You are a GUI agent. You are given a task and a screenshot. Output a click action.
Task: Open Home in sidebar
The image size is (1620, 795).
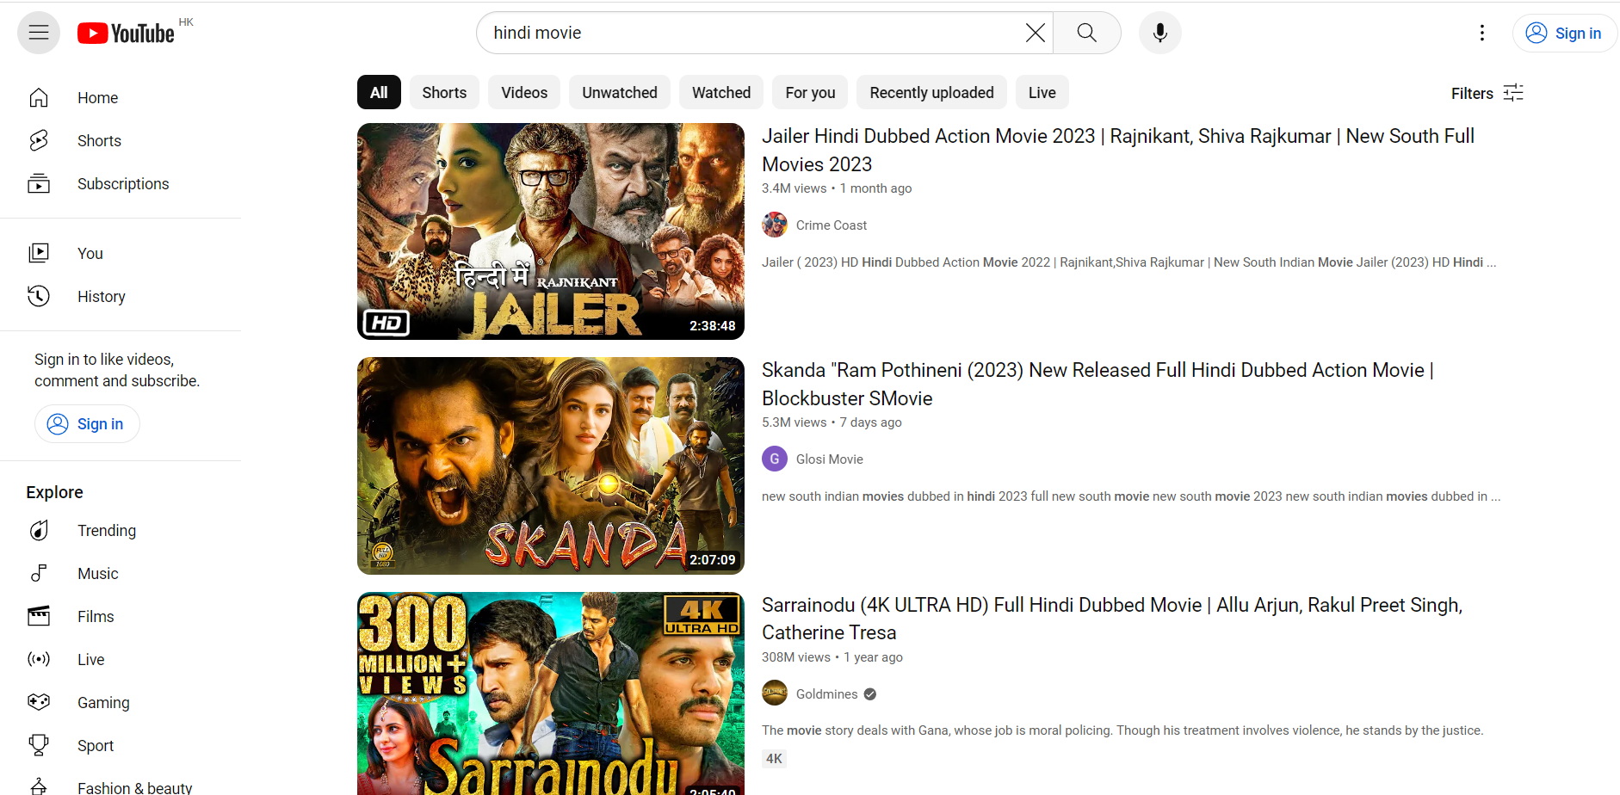pyautogui.click(x=121, y=98)
